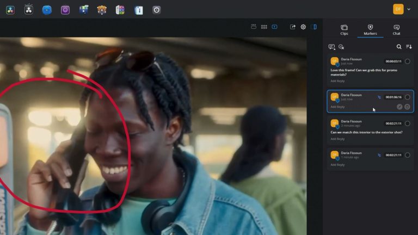Add Reply to 'Love this frame' comment

(x=337, y=81)
